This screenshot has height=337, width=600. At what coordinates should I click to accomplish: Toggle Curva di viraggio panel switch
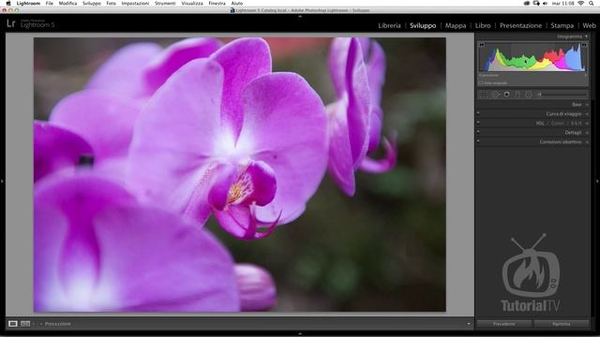[478, 112]
